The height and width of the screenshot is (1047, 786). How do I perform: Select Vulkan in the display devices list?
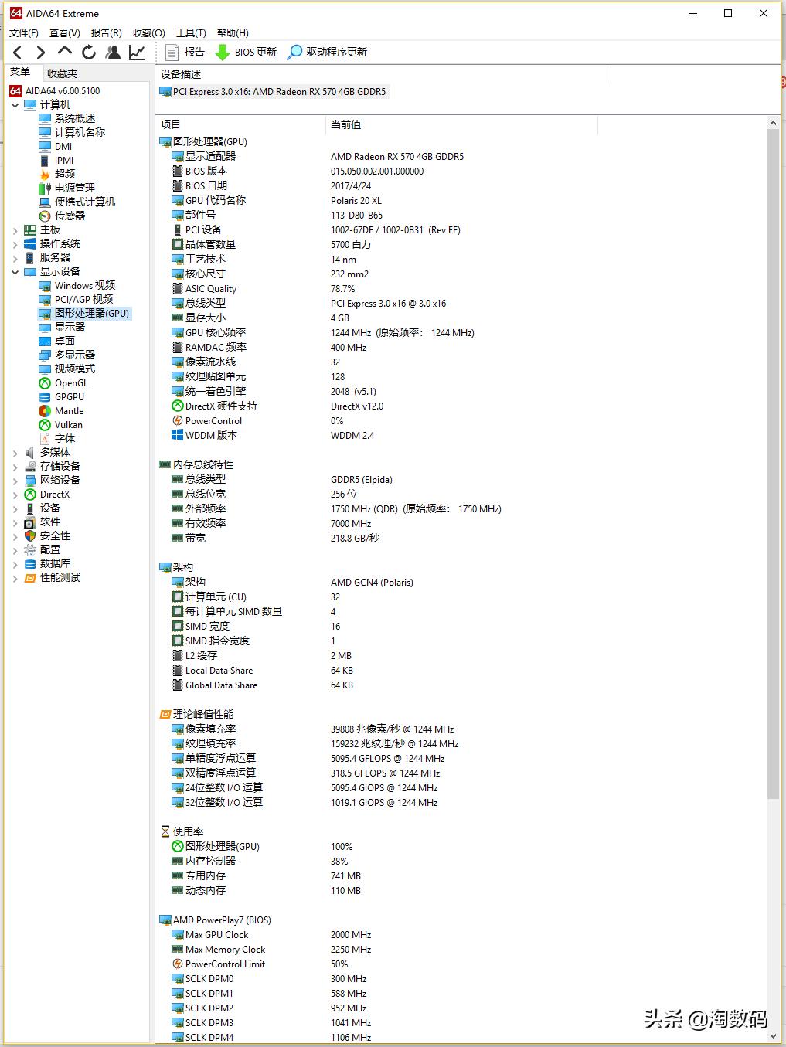pyautogui.click(x=65, y=424)
